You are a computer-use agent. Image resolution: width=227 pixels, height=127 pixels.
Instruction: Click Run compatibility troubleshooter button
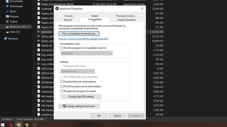tap(79, 34)
